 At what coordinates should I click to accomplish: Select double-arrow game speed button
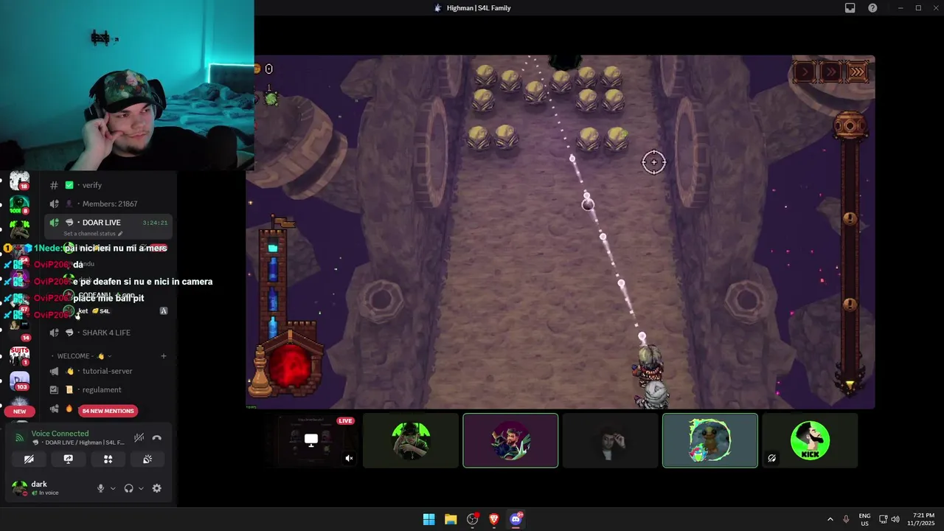point(831,72)
